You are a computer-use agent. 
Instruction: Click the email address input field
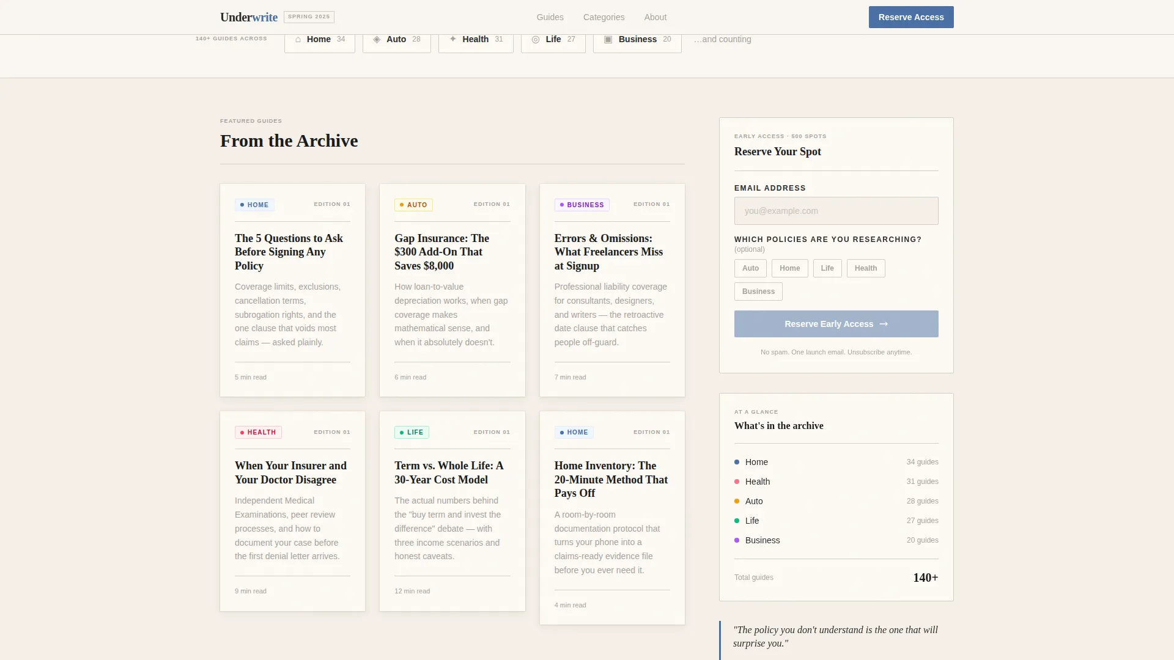click(x=836, y=211)
